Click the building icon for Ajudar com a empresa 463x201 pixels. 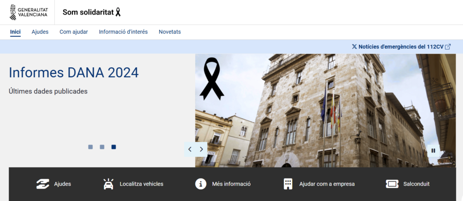coord(288,184)
